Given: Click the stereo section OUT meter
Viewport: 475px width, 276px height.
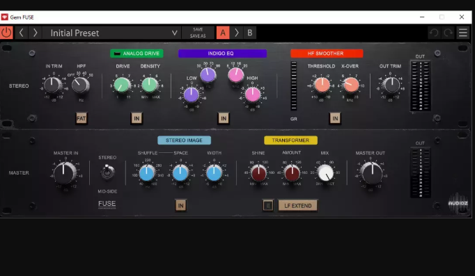Looking at the screenshot, I should click(420, 86).
